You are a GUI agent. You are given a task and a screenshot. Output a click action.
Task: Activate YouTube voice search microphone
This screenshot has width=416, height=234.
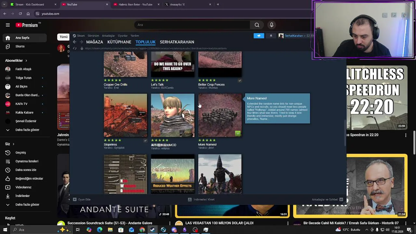pyautogui.click(x=272, y=25)
